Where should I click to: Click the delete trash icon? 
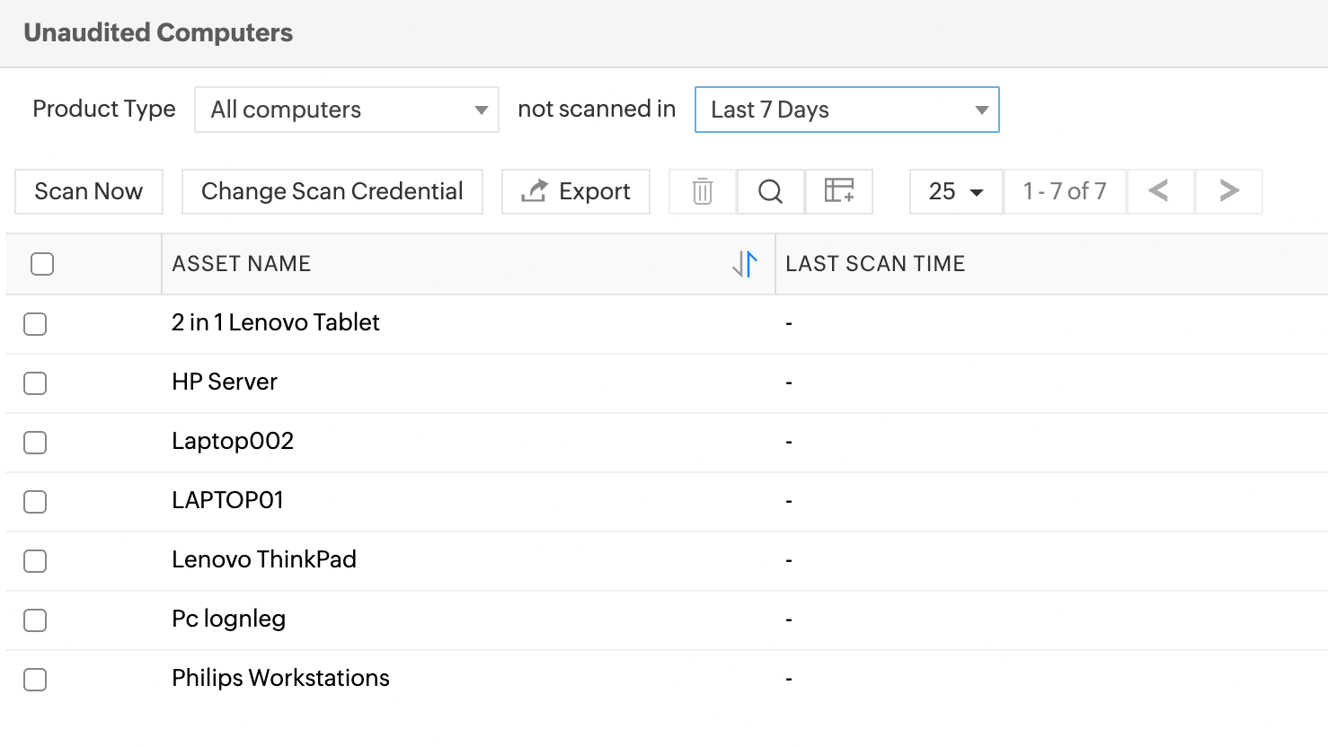coord(703,191)
